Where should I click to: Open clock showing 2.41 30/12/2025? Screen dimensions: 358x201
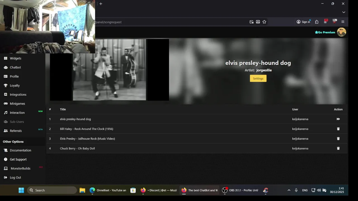[337, 190]
